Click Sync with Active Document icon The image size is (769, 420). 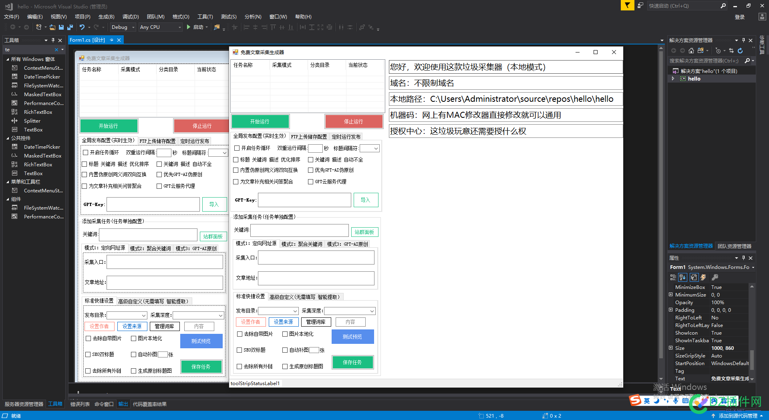[x=731, y=50]
